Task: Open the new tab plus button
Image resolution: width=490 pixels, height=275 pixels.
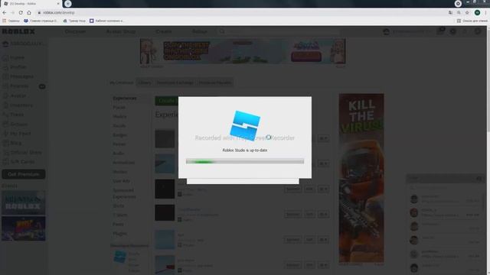Action: click(x=68, y=4)
